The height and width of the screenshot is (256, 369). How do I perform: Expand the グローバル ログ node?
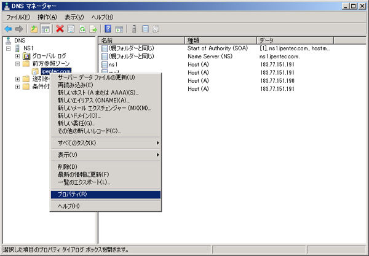(x=17, y=56)
